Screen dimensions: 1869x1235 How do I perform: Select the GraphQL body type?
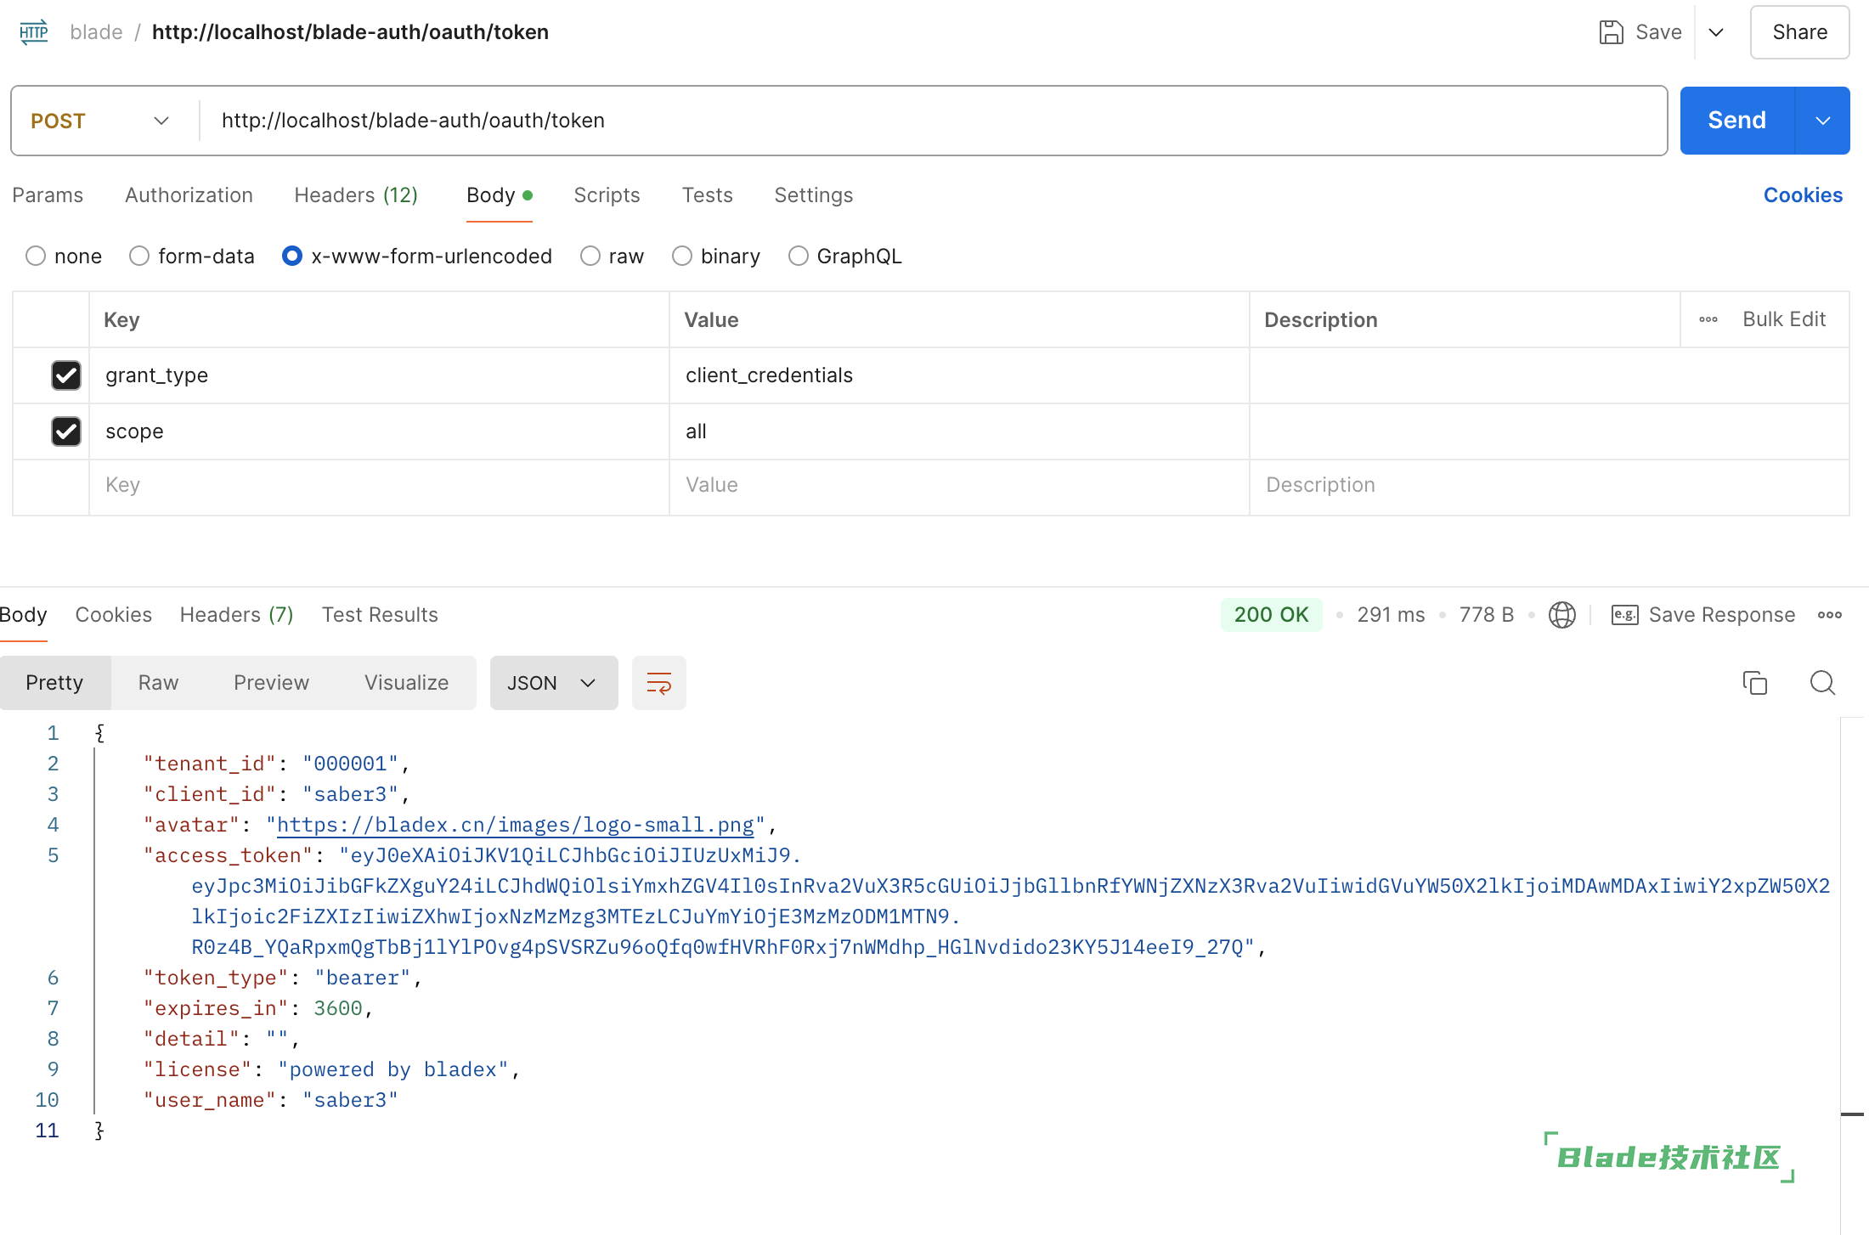point(799,256)
